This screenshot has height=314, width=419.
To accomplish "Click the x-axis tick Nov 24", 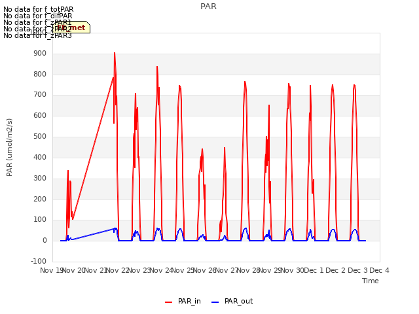I will pos(162,270).
